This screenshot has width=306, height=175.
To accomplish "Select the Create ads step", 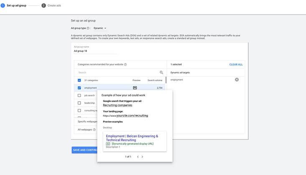I will coord(51,5).
